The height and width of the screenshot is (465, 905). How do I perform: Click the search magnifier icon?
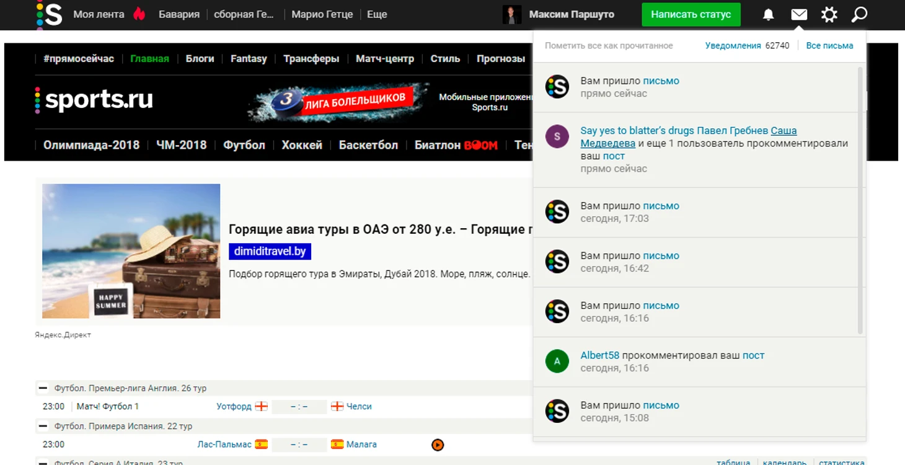[859, 14]
